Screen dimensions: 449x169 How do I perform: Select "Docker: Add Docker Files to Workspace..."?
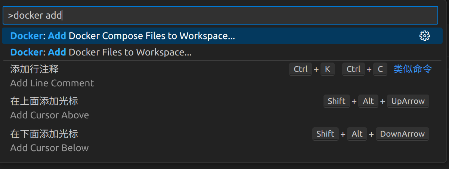pyautogui.click(x=222, y=52)
